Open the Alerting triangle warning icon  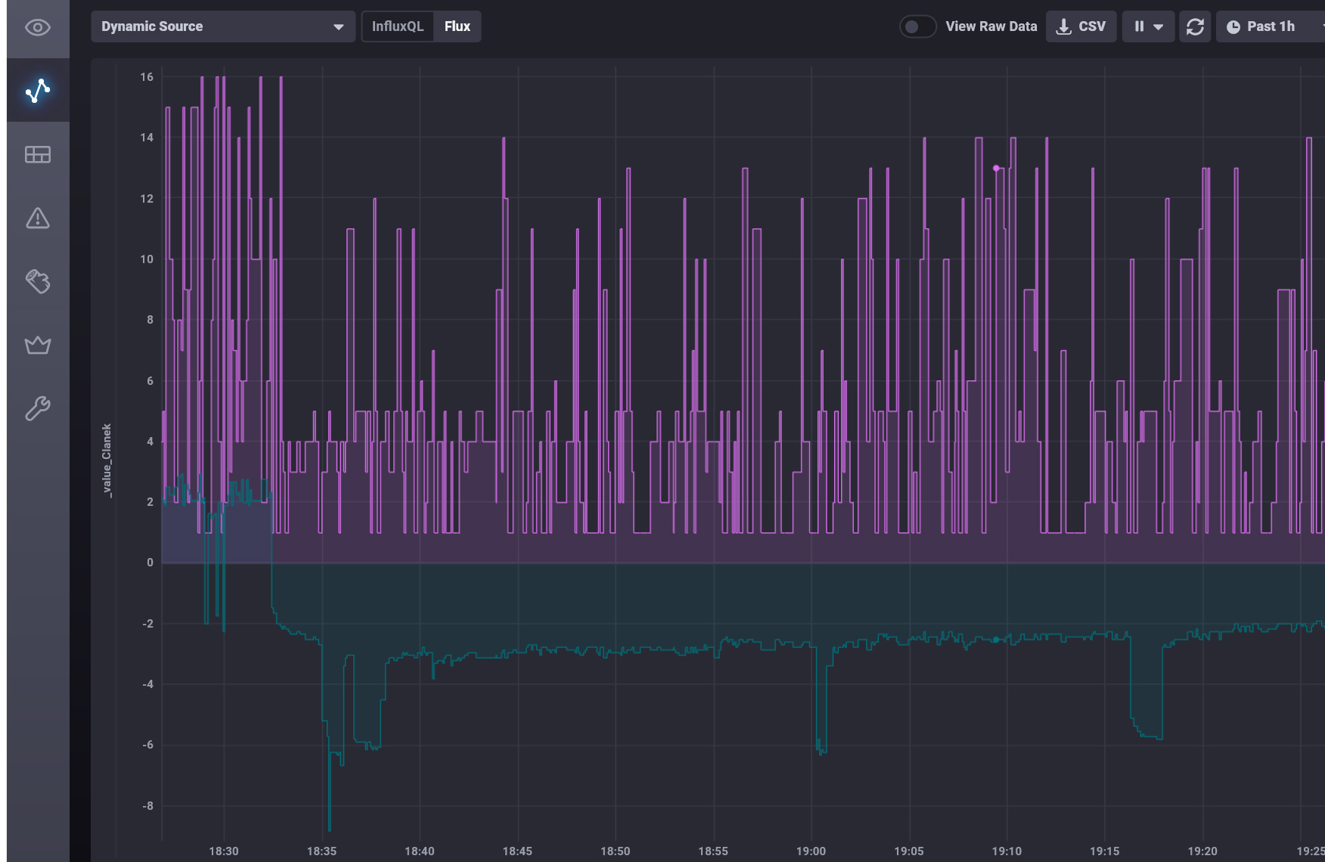click(x=38, y=219)
